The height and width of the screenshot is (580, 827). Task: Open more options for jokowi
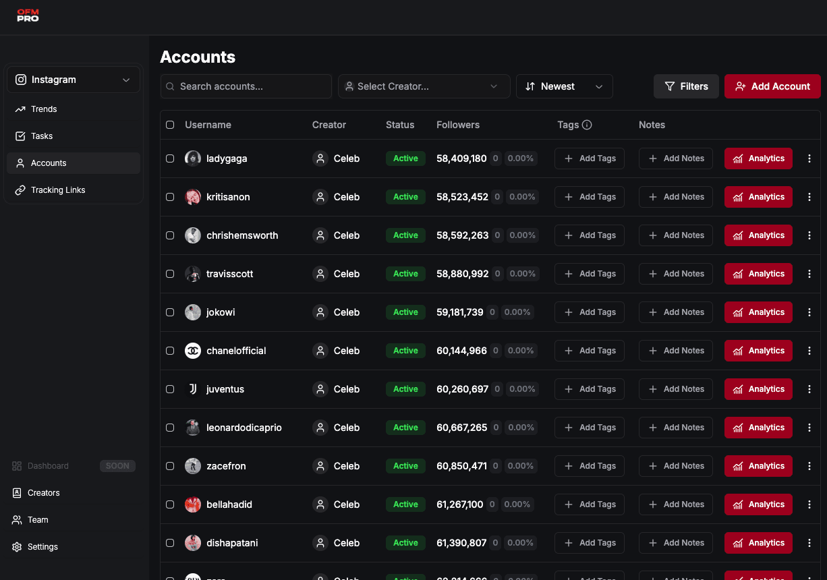tap(809, 312)
